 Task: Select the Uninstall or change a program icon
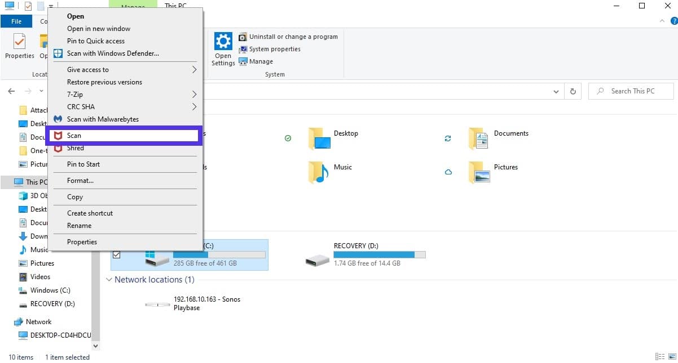click(x=244, y=37)
